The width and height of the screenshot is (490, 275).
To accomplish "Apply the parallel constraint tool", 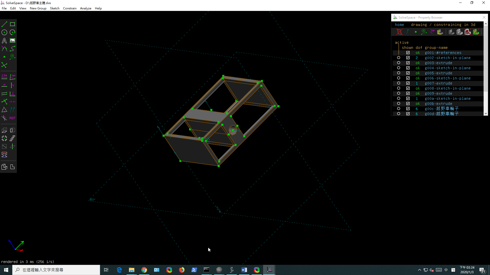I will (x=4, y=93).
